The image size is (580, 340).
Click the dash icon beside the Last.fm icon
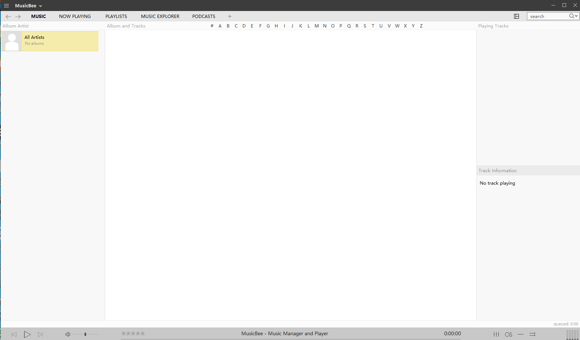pyautogui.click(x=521, y=334)
